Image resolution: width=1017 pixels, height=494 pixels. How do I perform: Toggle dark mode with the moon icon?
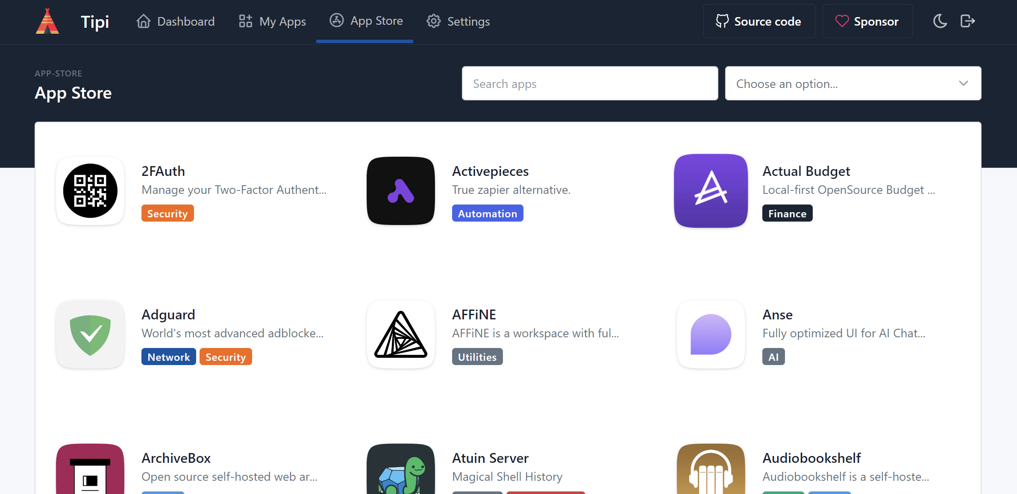[940, 20]
